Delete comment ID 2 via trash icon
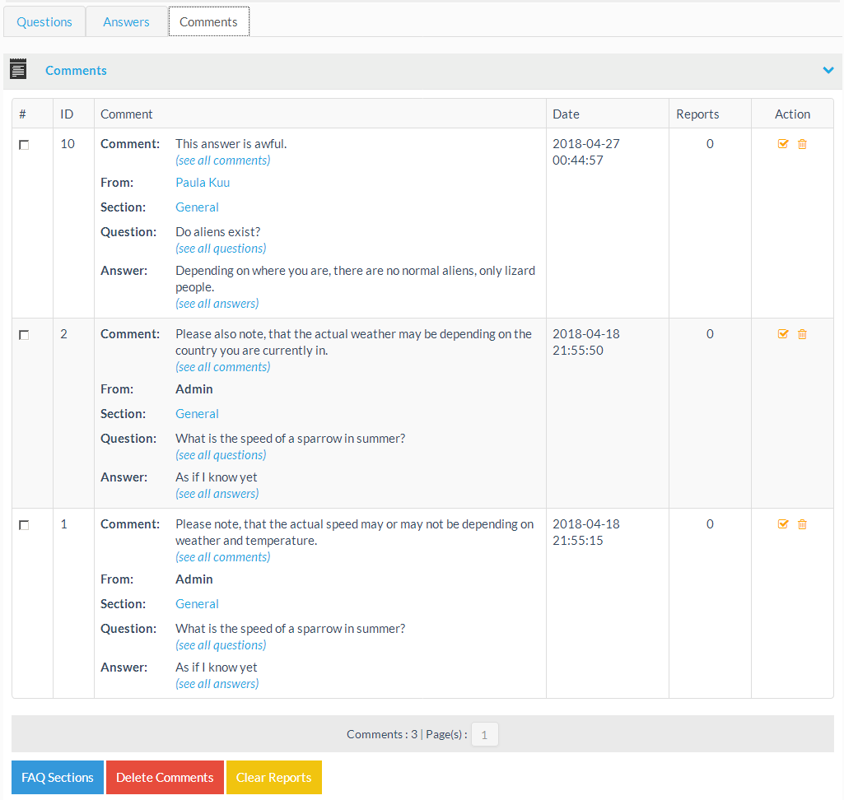This screenshot has height=800, width=844. 802,334
